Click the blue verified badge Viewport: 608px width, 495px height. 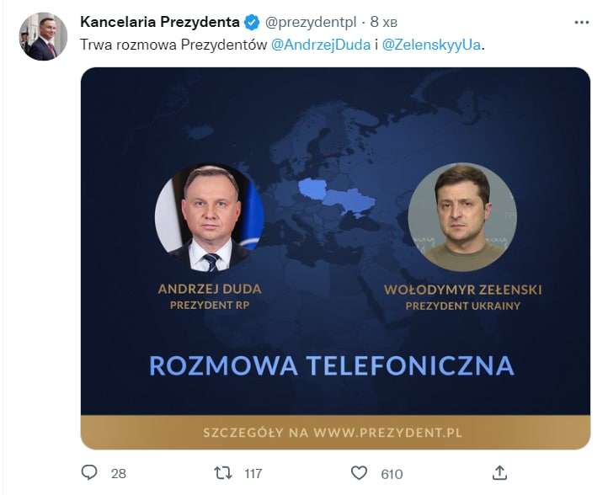pyautogui.click(x=252, y=22)
